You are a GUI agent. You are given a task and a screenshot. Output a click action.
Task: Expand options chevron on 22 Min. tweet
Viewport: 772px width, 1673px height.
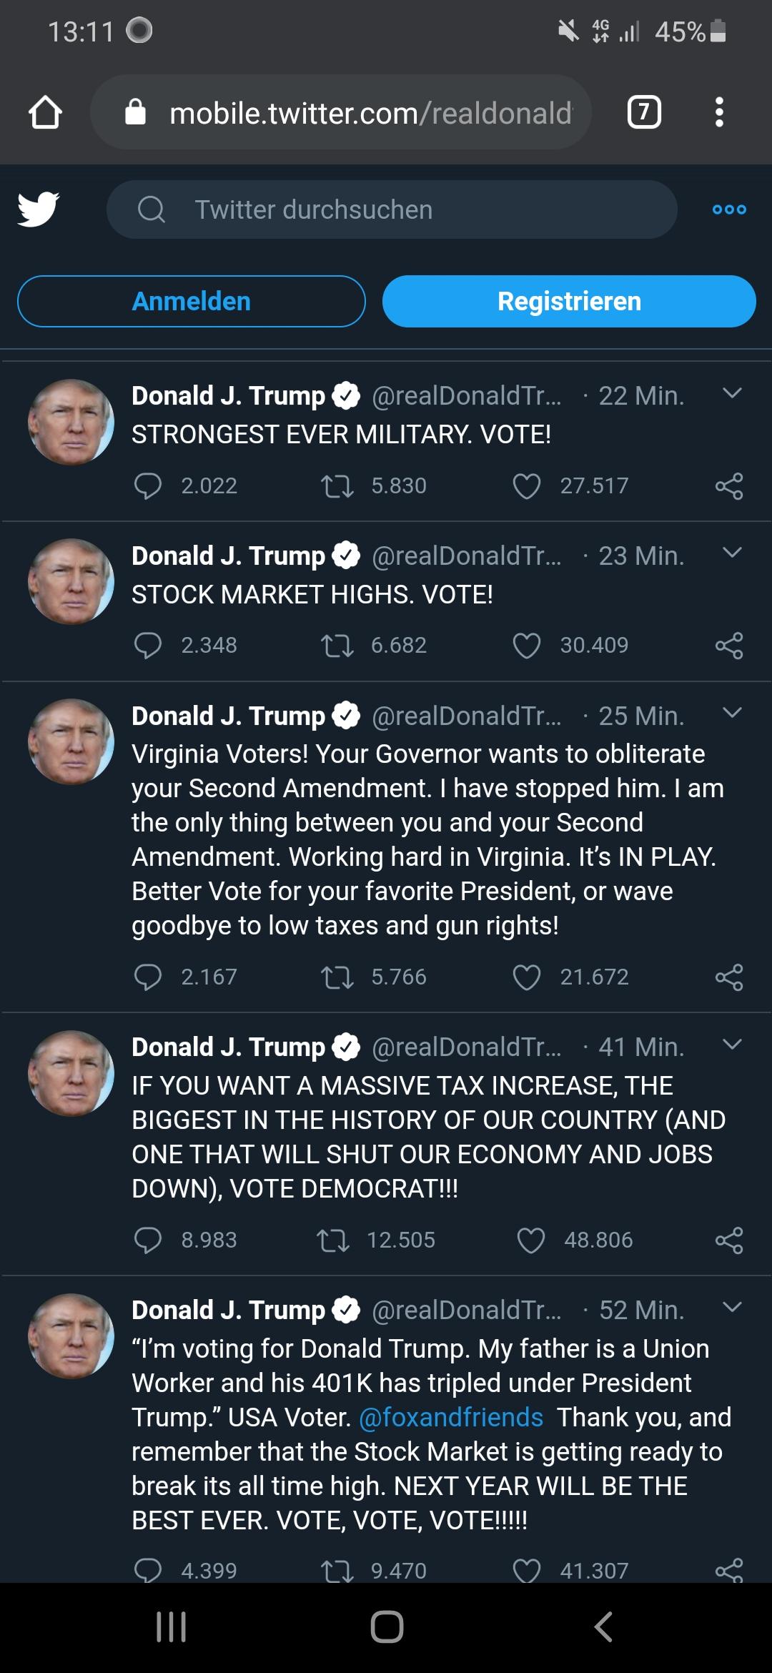pos(732,393)
